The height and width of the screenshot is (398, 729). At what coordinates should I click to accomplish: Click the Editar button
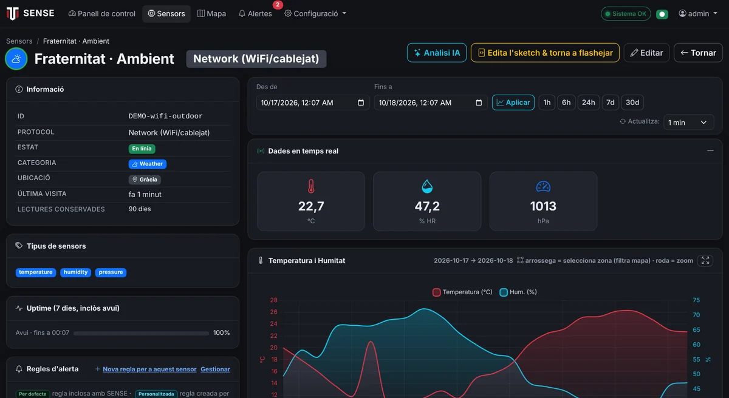tap(646, 53)
